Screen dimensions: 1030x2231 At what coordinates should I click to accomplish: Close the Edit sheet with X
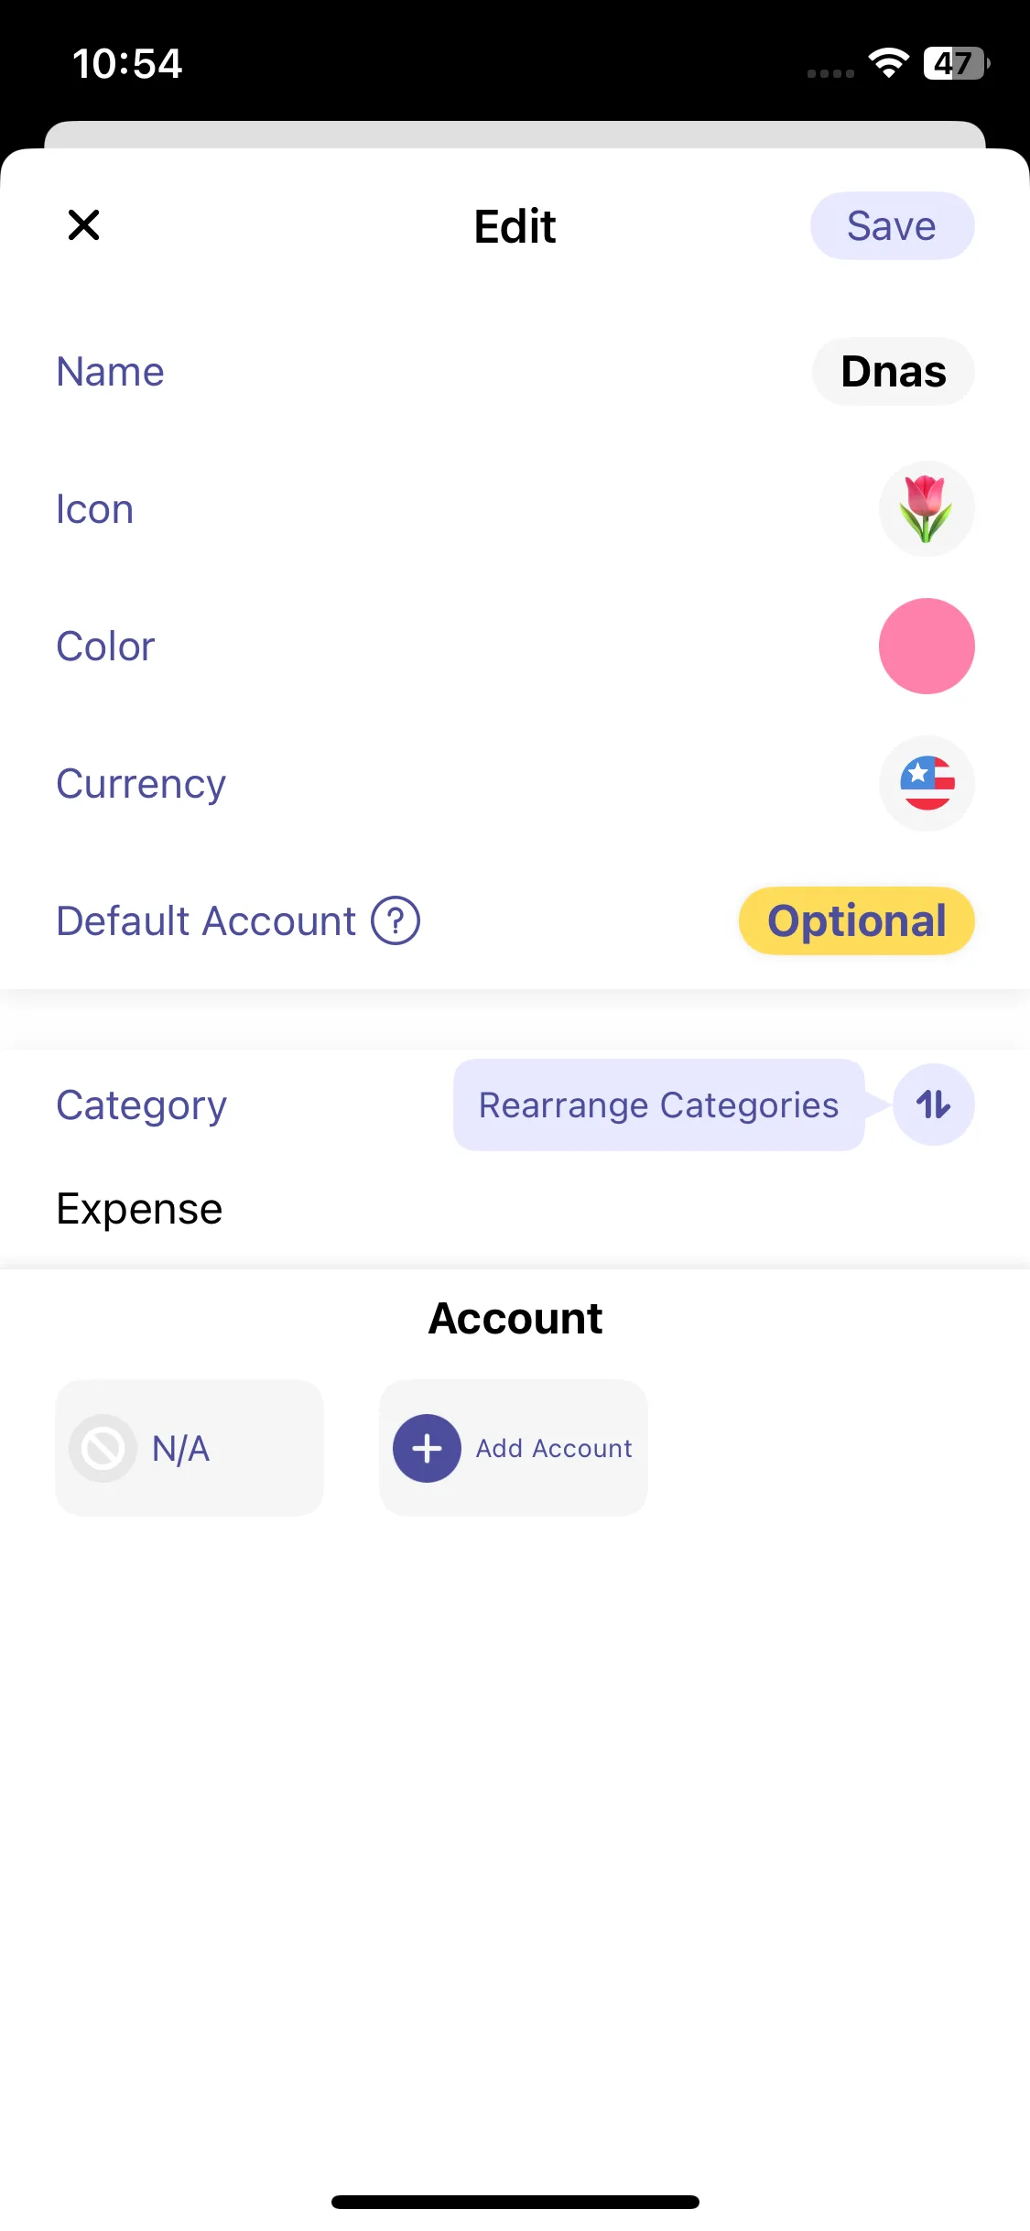tap(83, 224)
